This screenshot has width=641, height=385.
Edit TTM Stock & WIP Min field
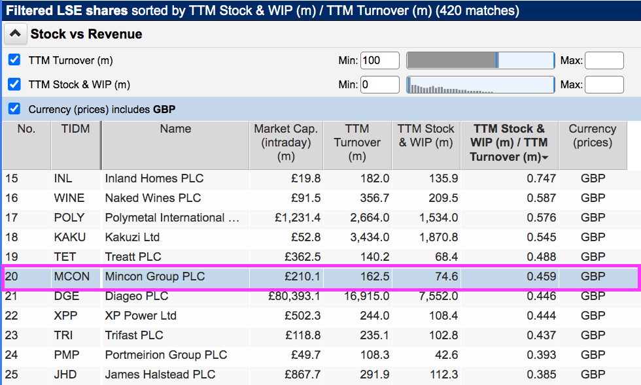(380, 84)
